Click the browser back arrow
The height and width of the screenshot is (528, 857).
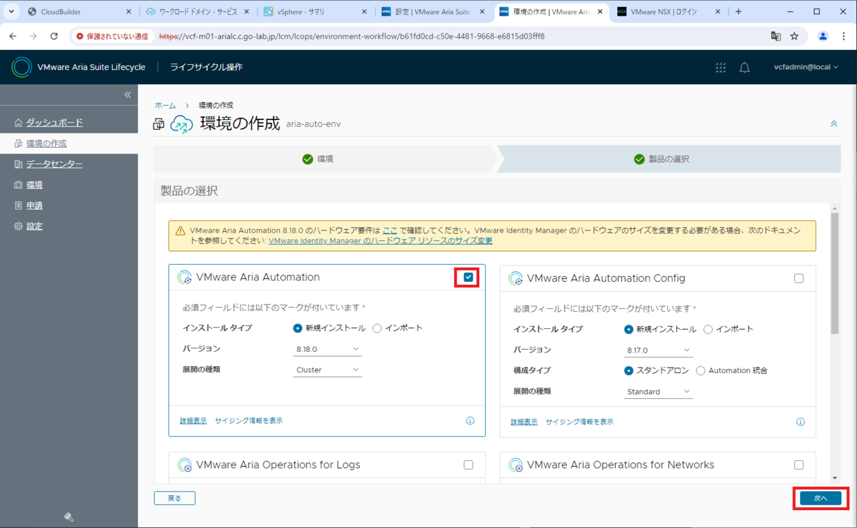(x=13, y=36)
